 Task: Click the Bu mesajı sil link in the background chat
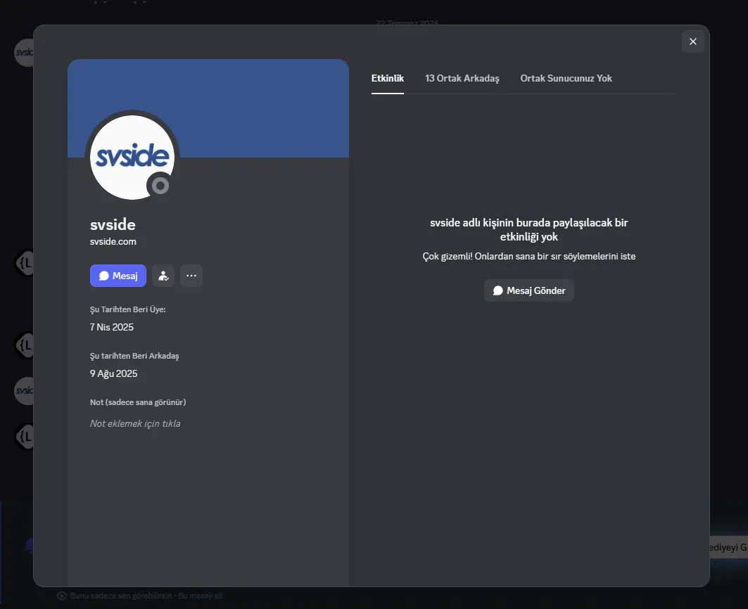click(200, 596)
